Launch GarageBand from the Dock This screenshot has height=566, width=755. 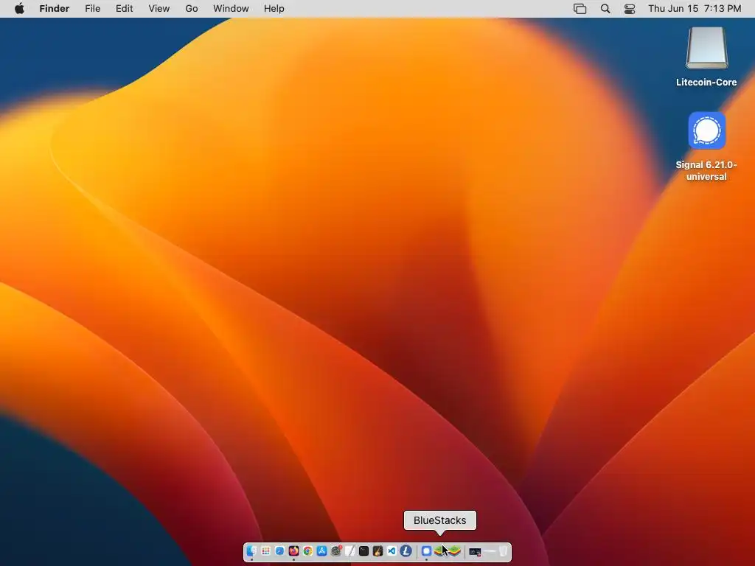(377, 551)
